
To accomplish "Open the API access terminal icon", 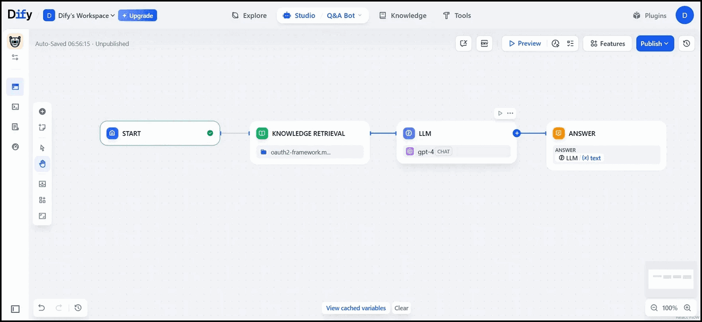I will pyautogui.click(x=15, y=107).
